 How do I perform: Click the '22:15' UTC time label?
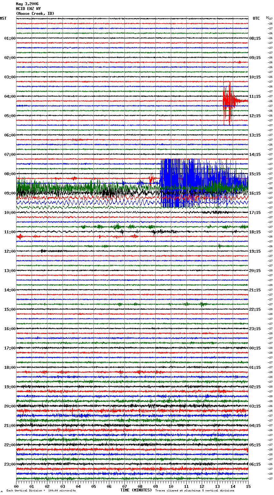[x=255, y=309]
